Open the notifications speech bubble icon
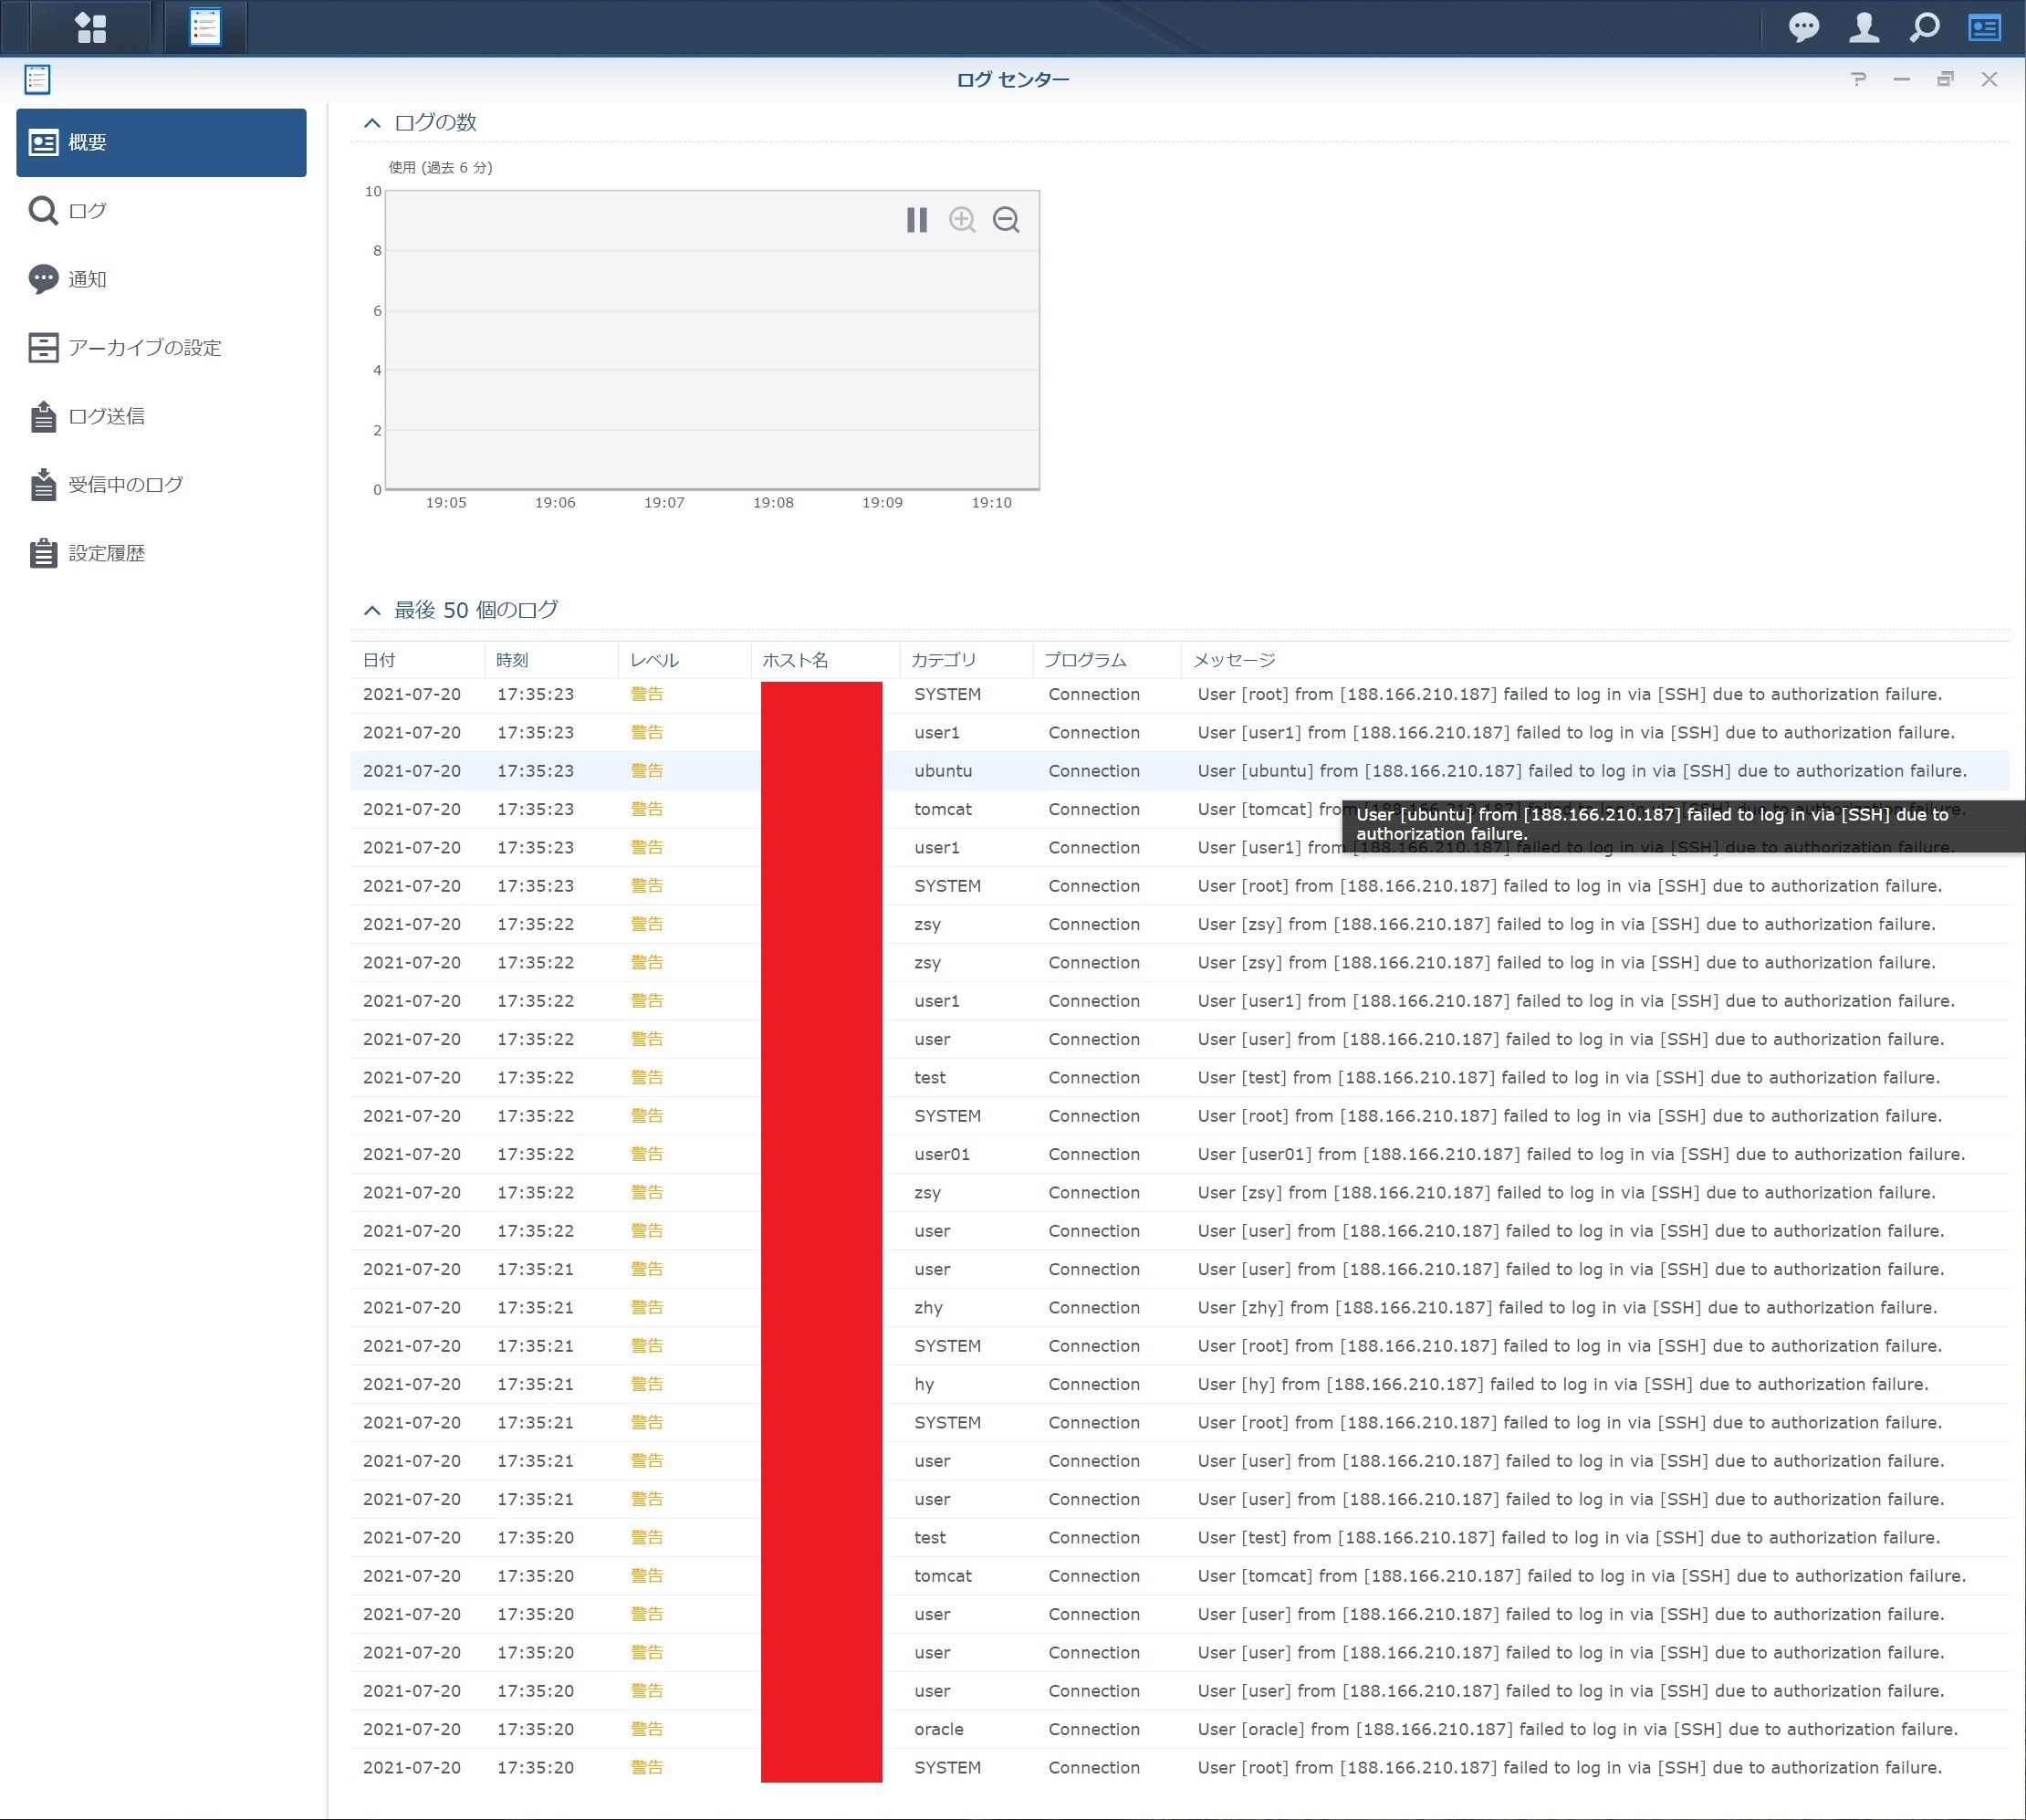 [1804, 27]
